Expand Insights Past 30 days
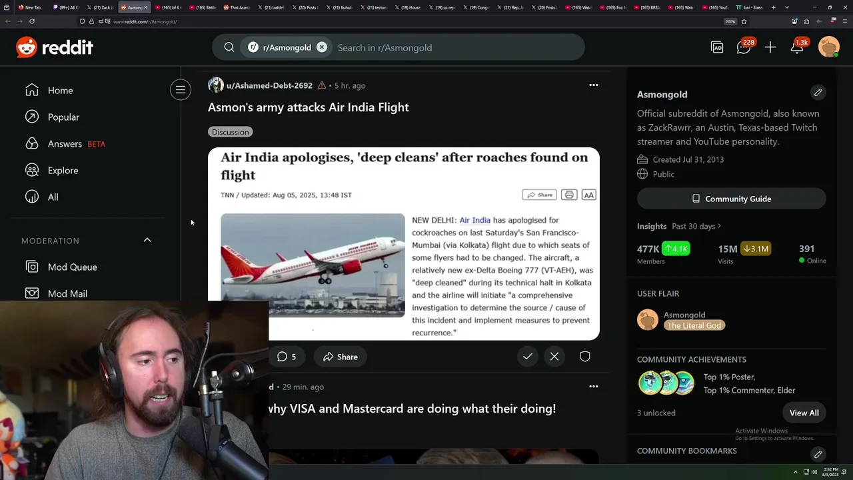 click(x=679, y=226)
